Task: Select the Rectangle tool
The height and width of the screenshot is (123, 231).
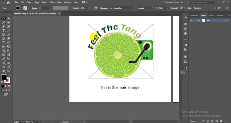Action: 3,35
